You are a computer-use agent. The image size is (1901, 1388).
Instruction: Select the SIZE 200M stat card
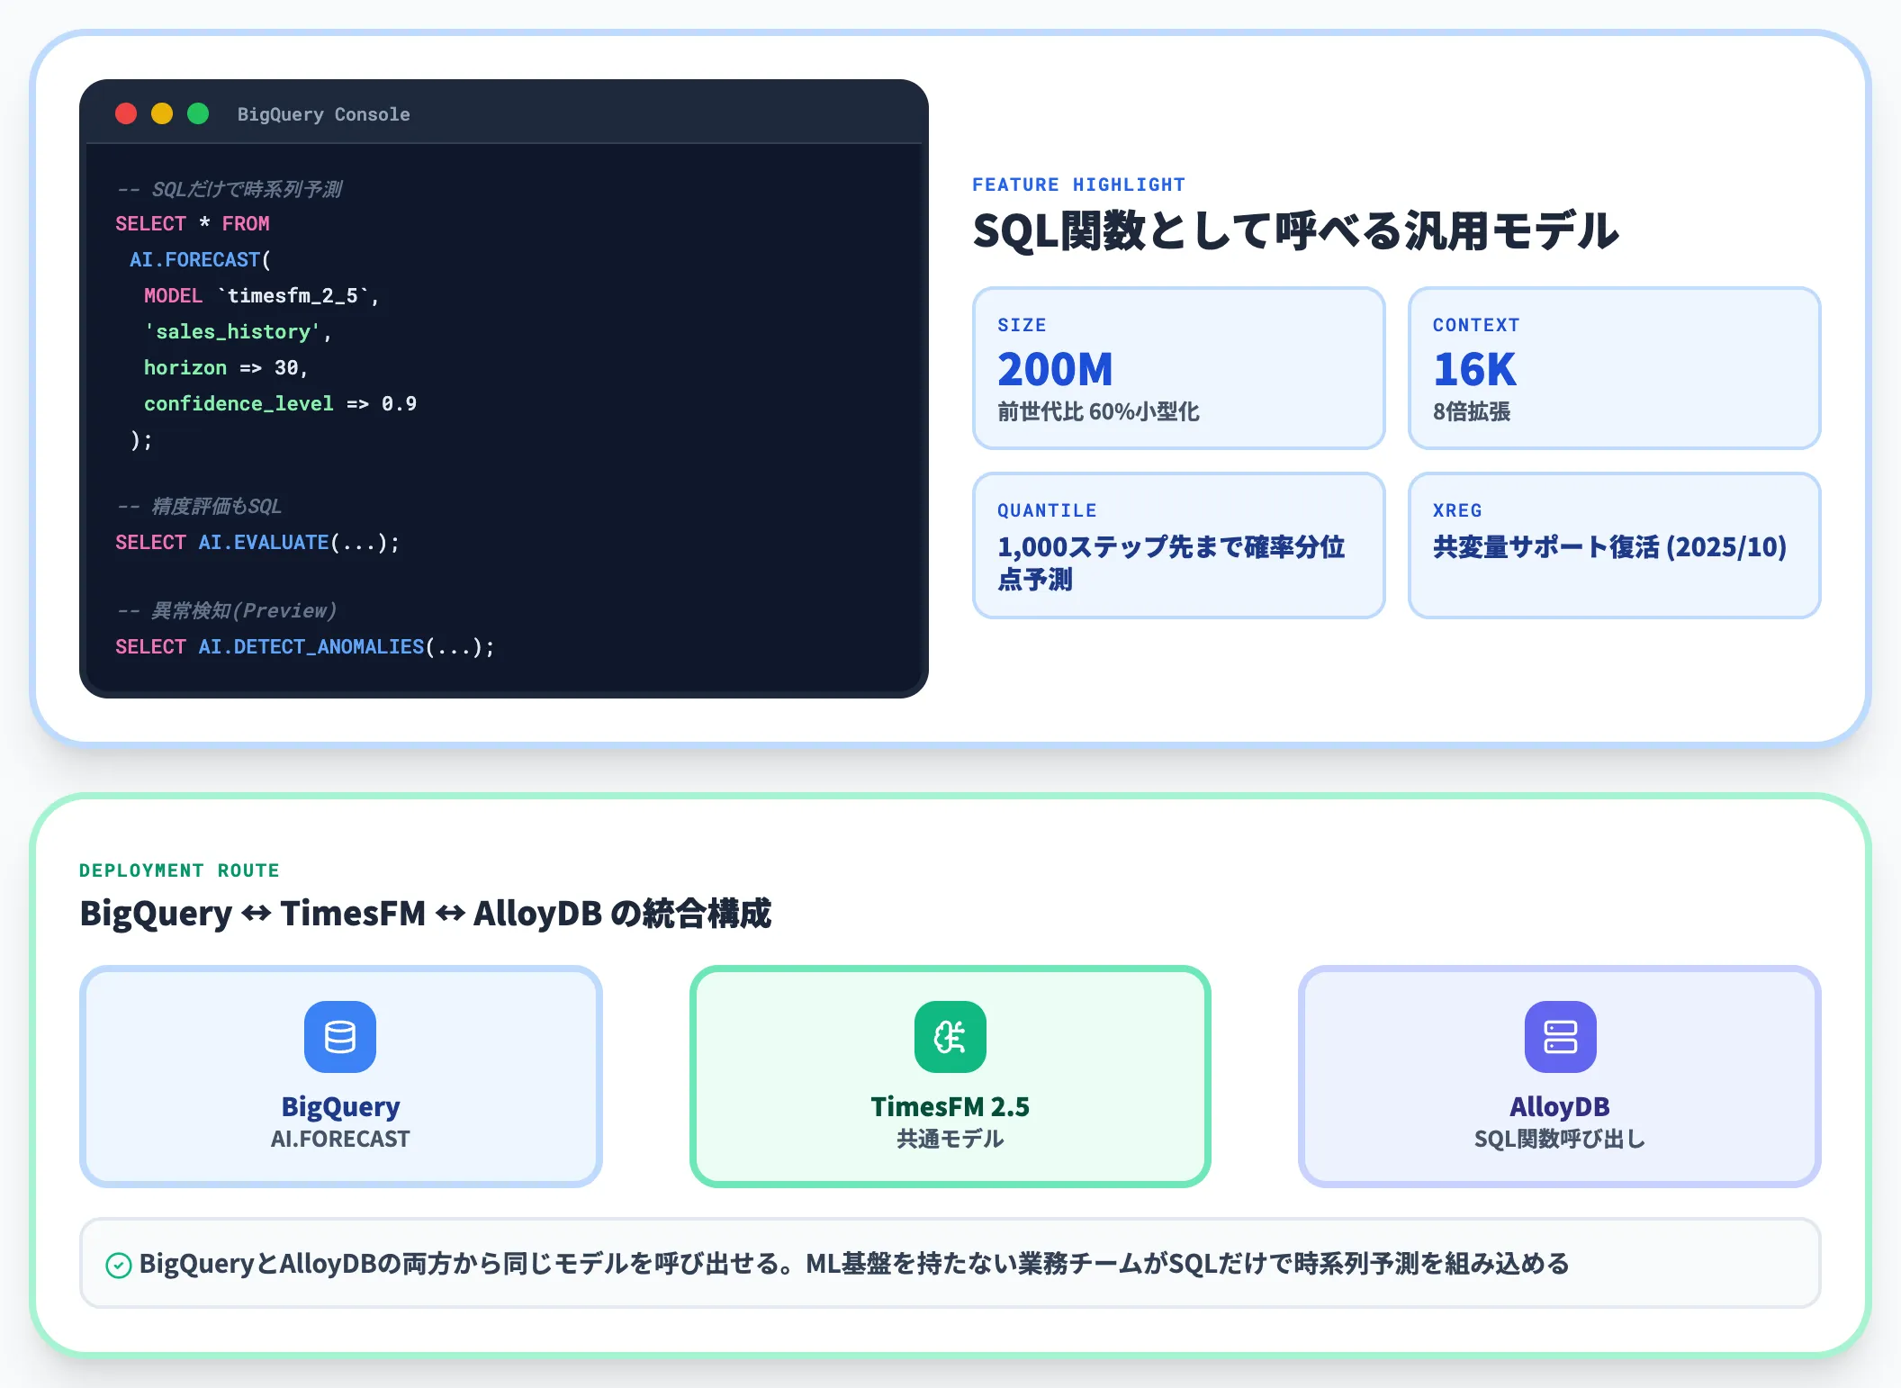point(1178,368)
